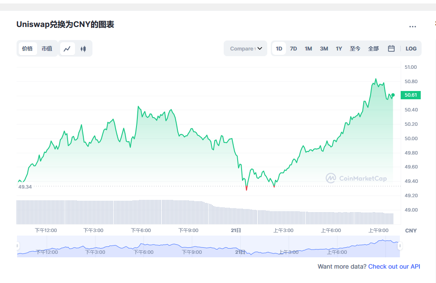
Task: Switch to line chart view
Action: pyautogui.click(x=67, y=49)
